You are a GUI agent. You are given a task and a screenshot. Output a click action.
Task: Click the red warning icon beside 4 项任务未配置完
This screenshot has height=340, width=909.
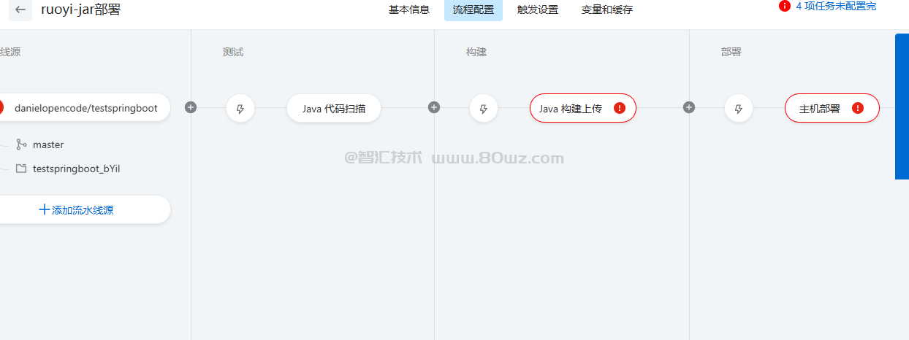coord(785,6)
